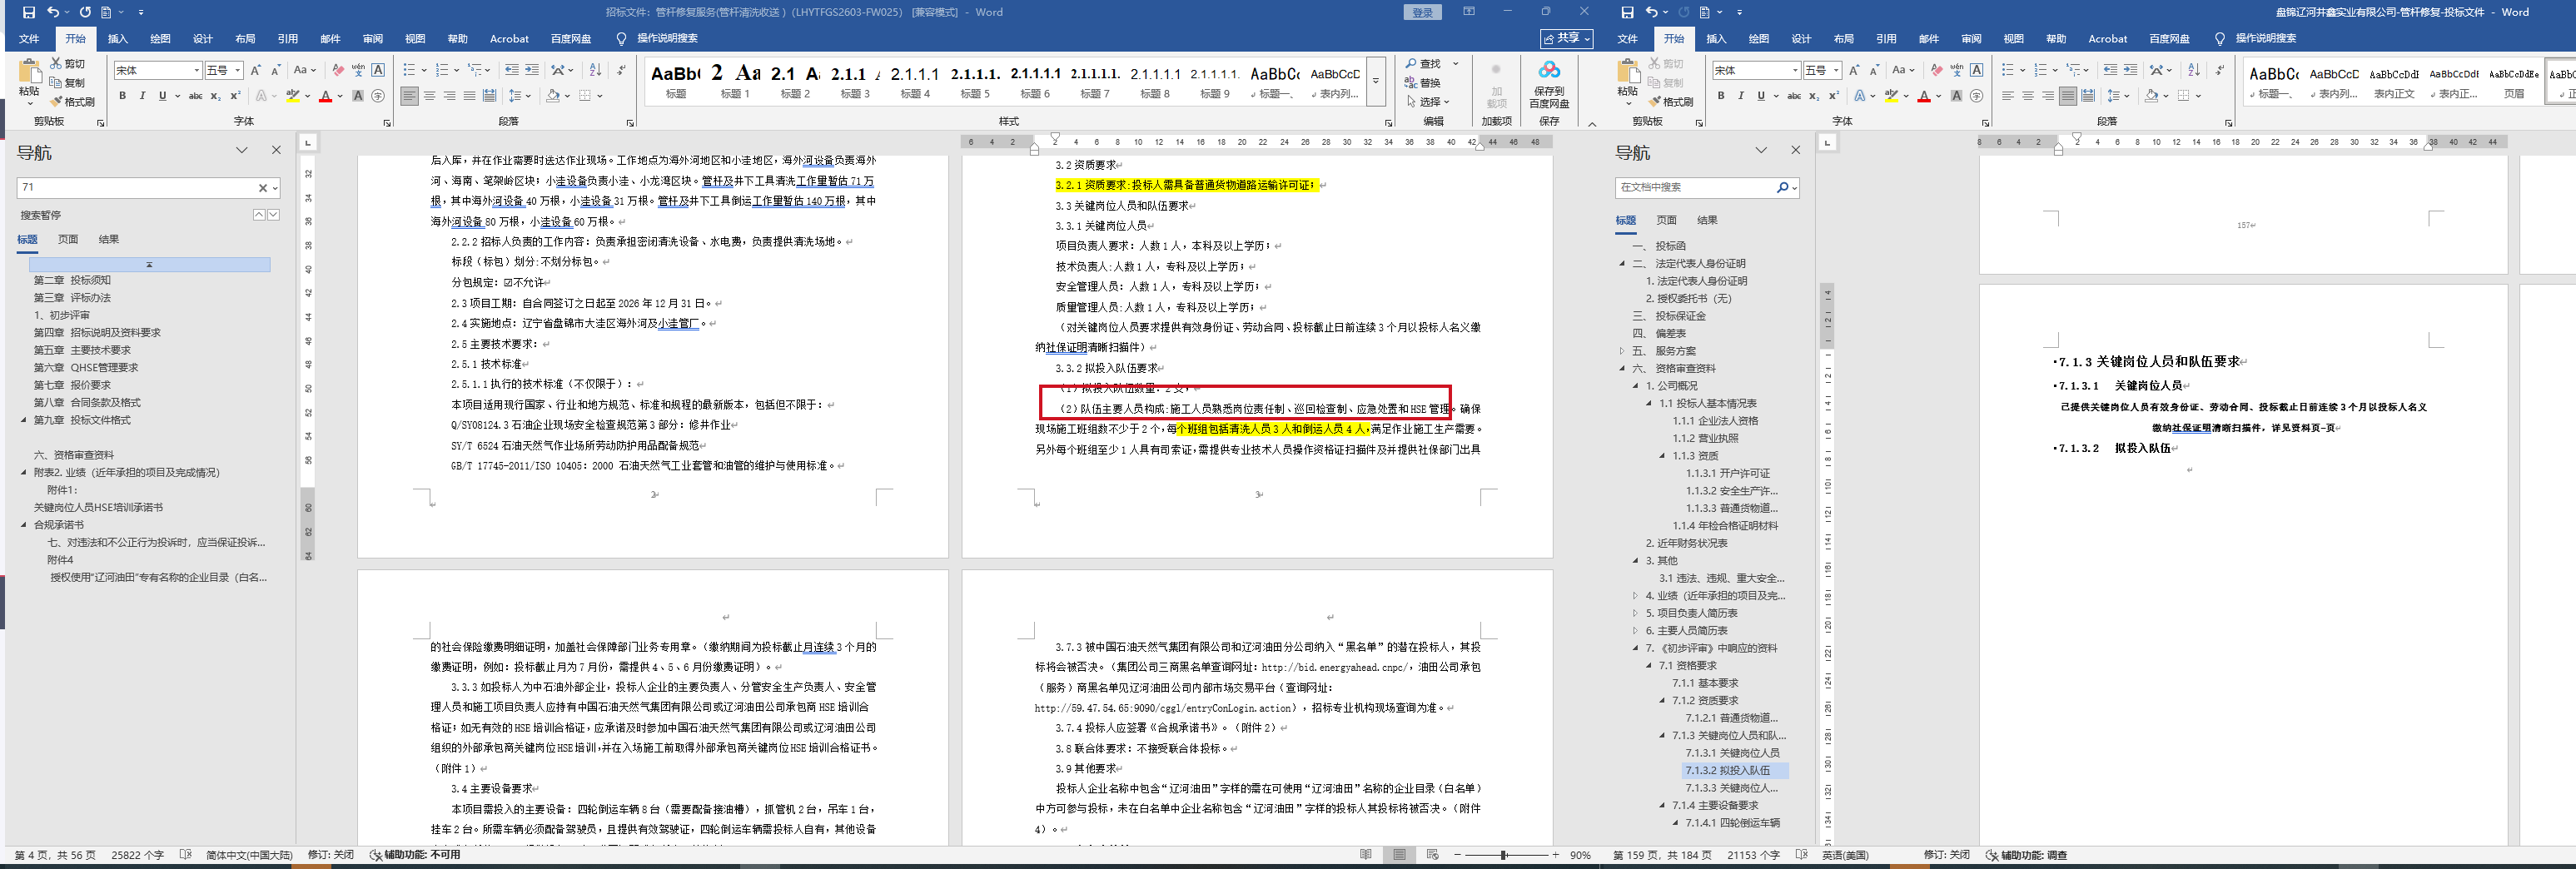
Task: Click Save to Baidu Netdisk cloud icon
Action: 1549,84
